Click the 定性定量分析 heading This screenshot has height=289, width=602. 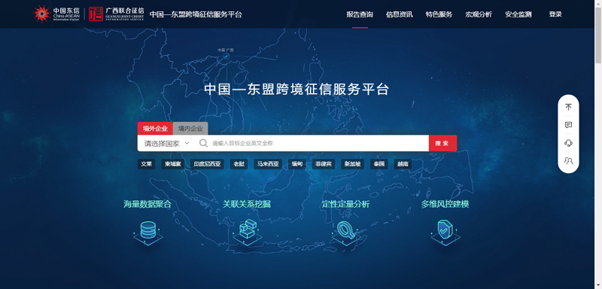[x=346, y=204]
